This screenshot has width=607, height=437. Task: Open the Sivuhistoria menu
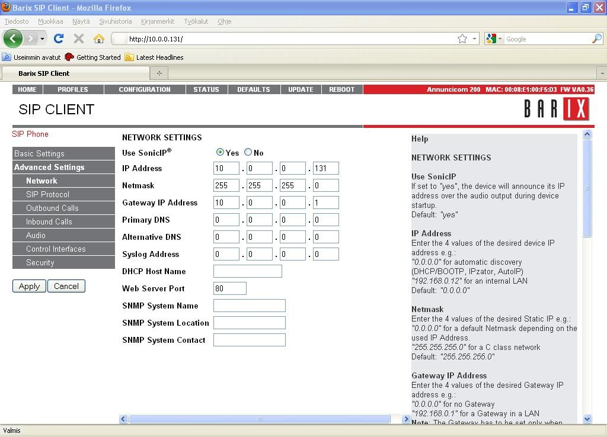coord(116,21)
